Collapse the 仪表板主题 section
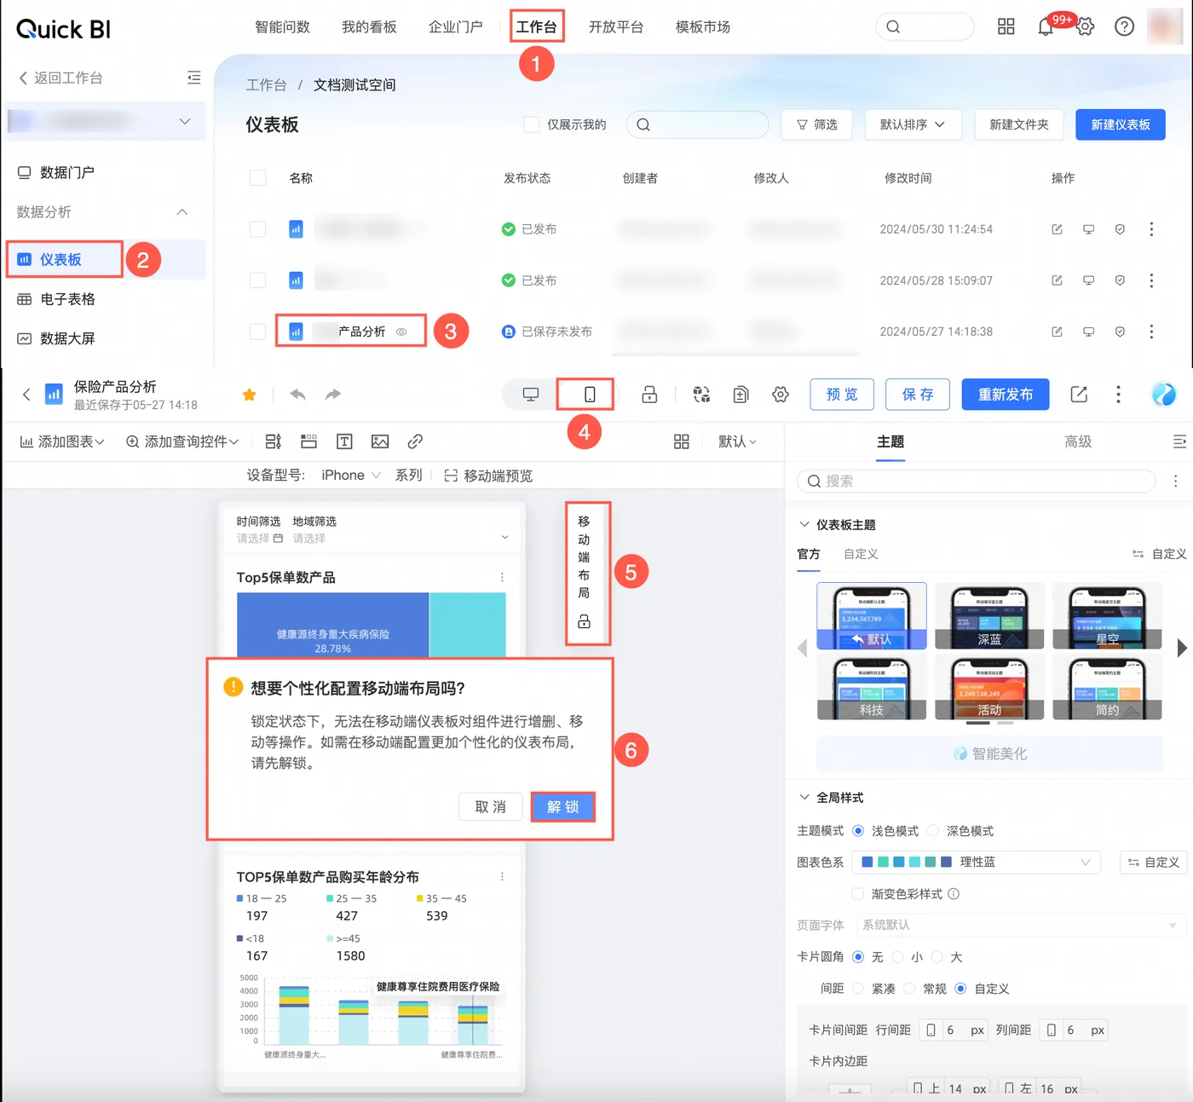Screen dimensions: 1193x1102 point(804,524)
